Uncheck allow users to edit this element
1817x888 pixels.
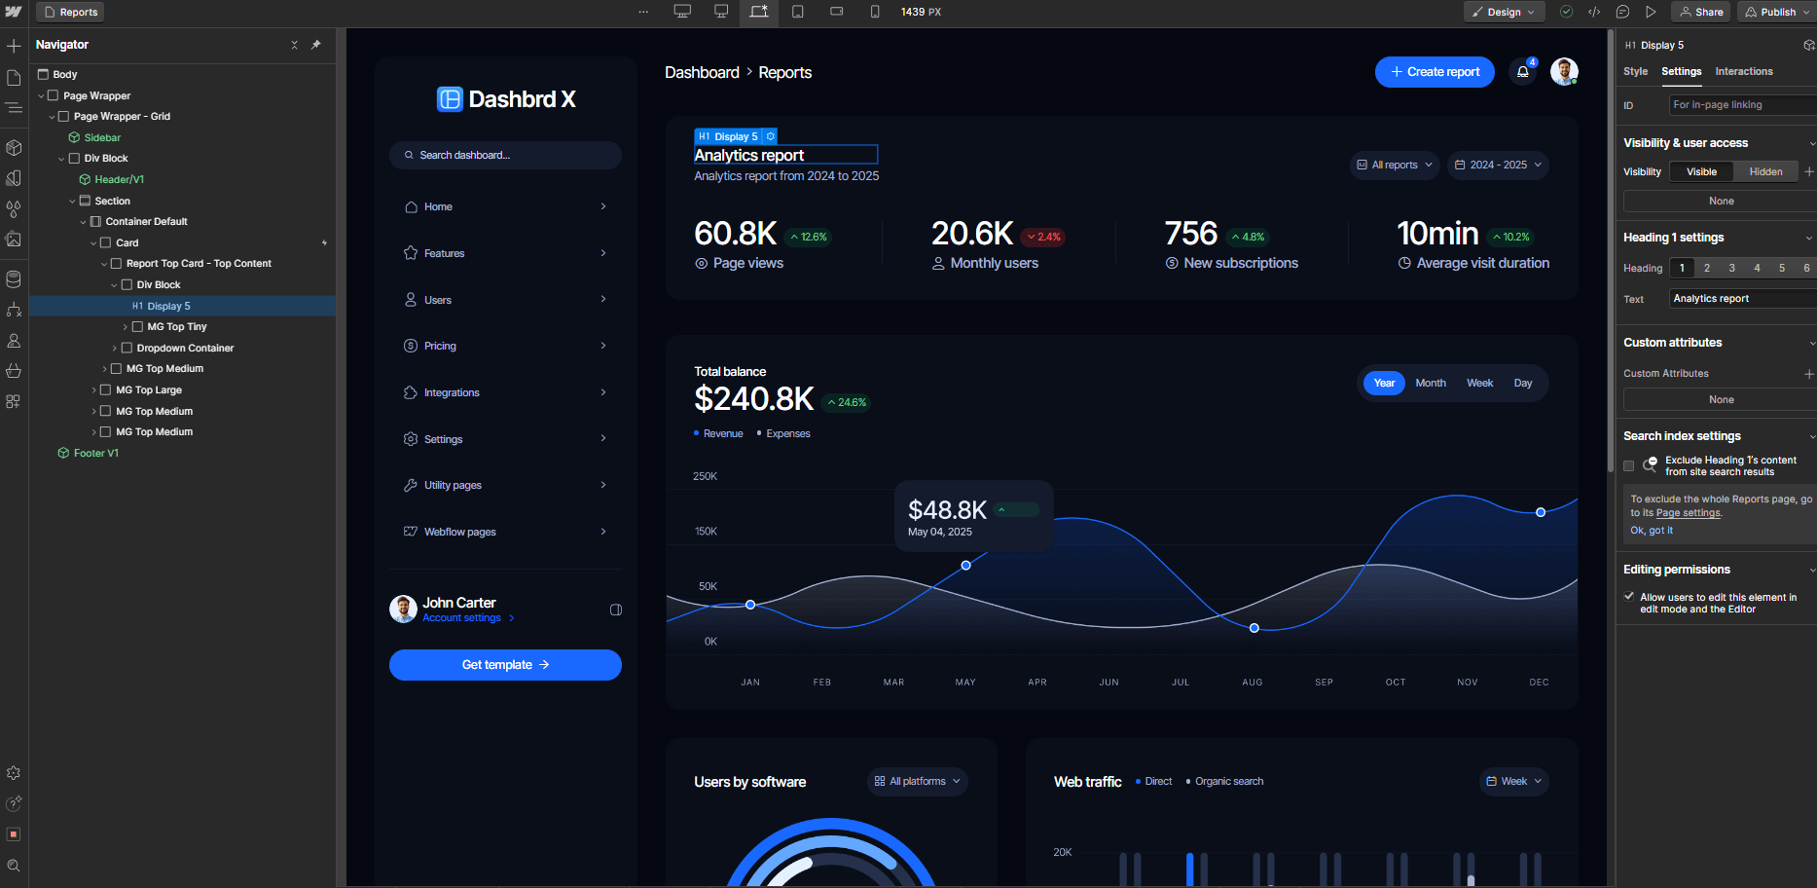(1629, 597)
